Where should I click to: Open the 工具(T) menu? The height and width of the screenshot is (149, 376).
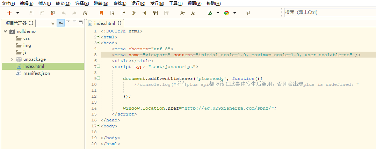pyautogui.click(x=176, y=3)
